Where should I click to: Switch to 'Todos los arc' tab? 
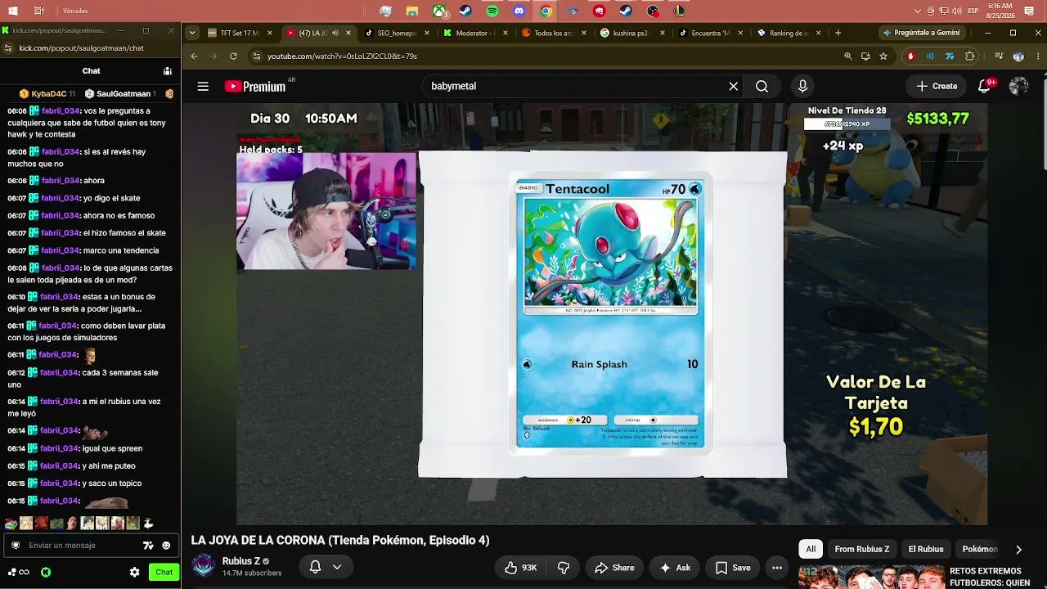(x=551, y=34)
